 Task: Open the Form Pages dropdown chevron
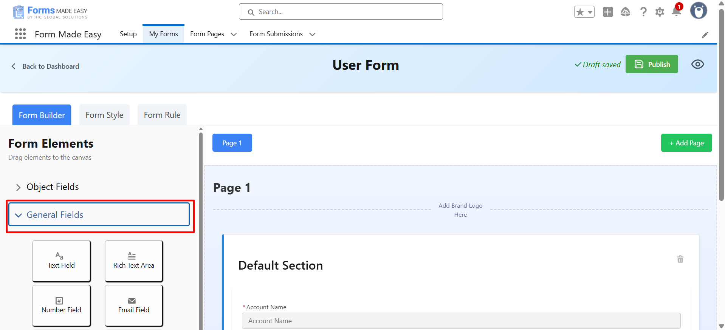tap(234, 34)
